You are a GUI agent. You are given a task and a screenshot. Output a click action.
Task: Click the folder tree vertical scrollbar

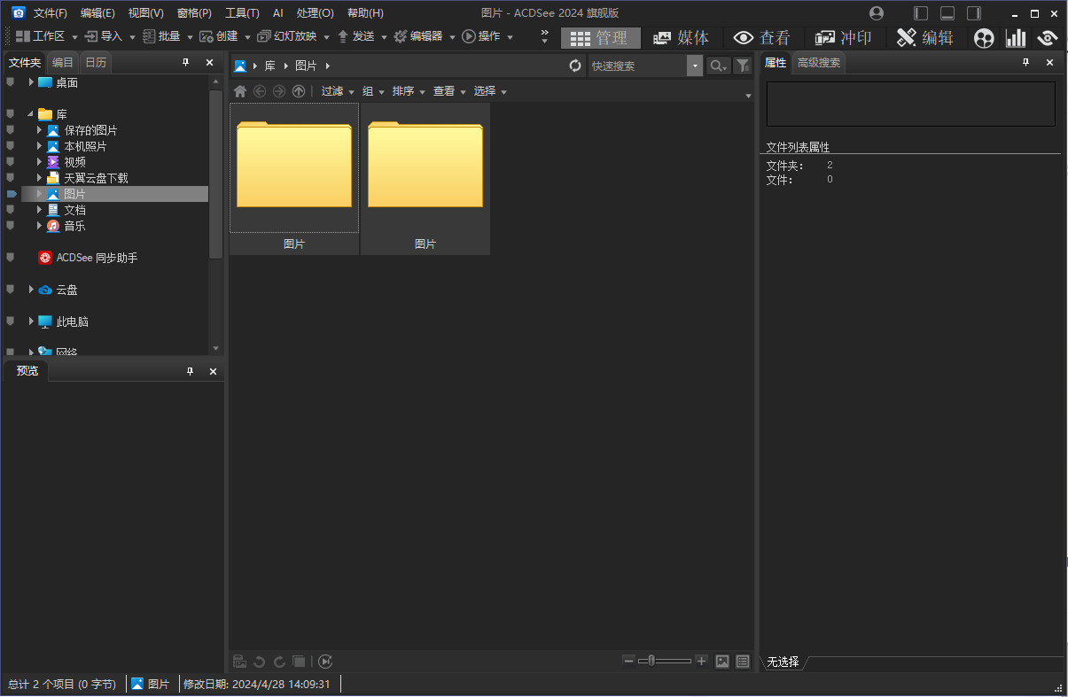tap(215, 174)
